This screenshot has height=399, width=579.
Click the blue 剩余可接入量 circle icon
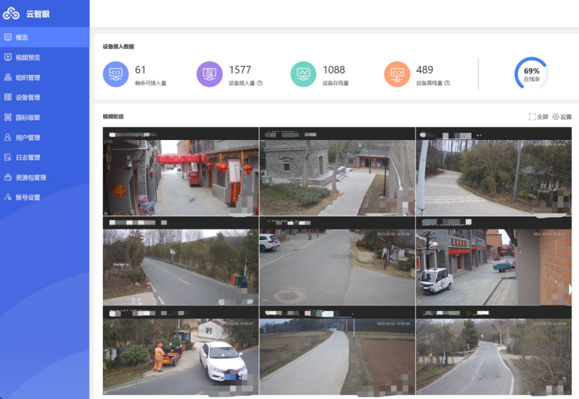[x=116, y=74]
